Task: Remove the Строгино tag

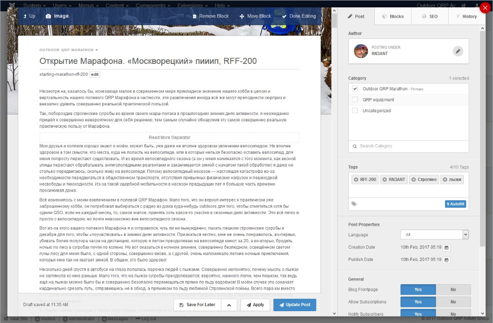Action: point(414,179)
